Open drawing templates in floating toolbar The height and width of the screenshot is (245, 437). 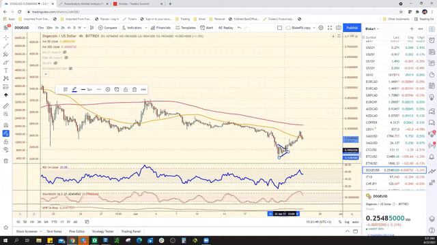coord(66,89)
